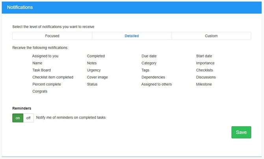Screen dimensions: 264x159
Task: Switch reminders toggle to off
Action: 28,118
